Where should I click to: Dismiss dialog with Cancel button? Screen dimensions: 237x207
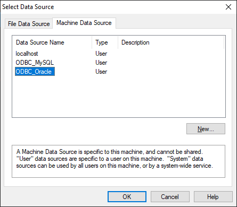pyautogui.click(x=170, y=196)
